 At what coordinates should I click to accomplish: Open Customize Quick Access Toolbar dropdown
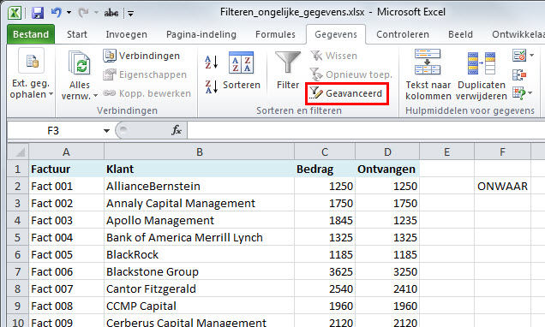(131, 14)
